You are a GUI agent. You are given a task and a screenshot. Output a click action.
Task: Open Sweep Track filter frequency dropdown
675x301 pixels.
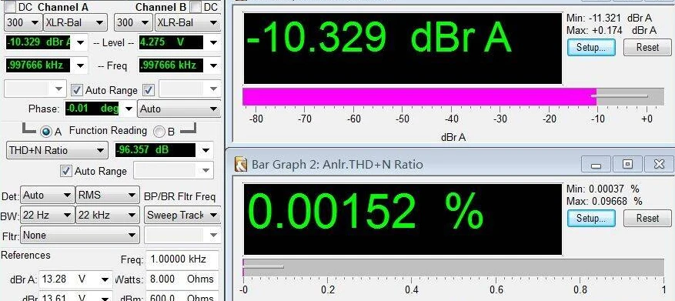coord(182,215)
